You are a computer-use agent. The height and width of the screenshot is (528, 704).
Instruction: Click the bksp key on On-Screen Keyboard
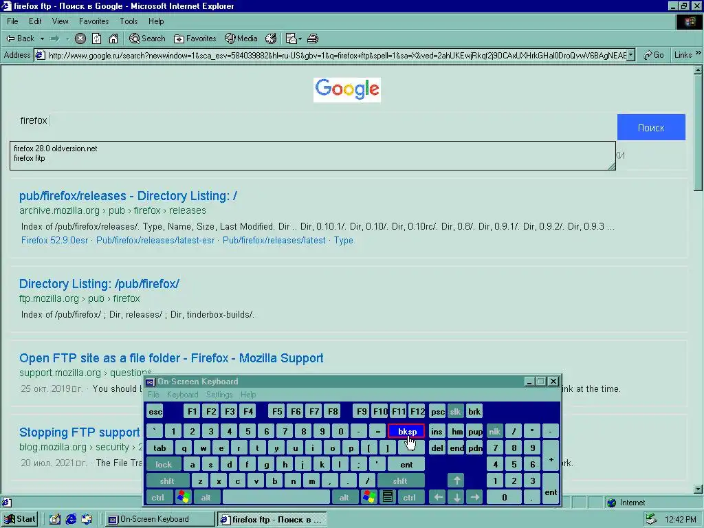[x=406, y=432]
